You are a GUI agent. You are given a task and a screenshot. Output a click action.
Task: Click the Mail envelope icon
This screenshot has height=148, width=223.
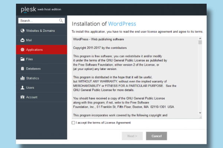(22, 40)
